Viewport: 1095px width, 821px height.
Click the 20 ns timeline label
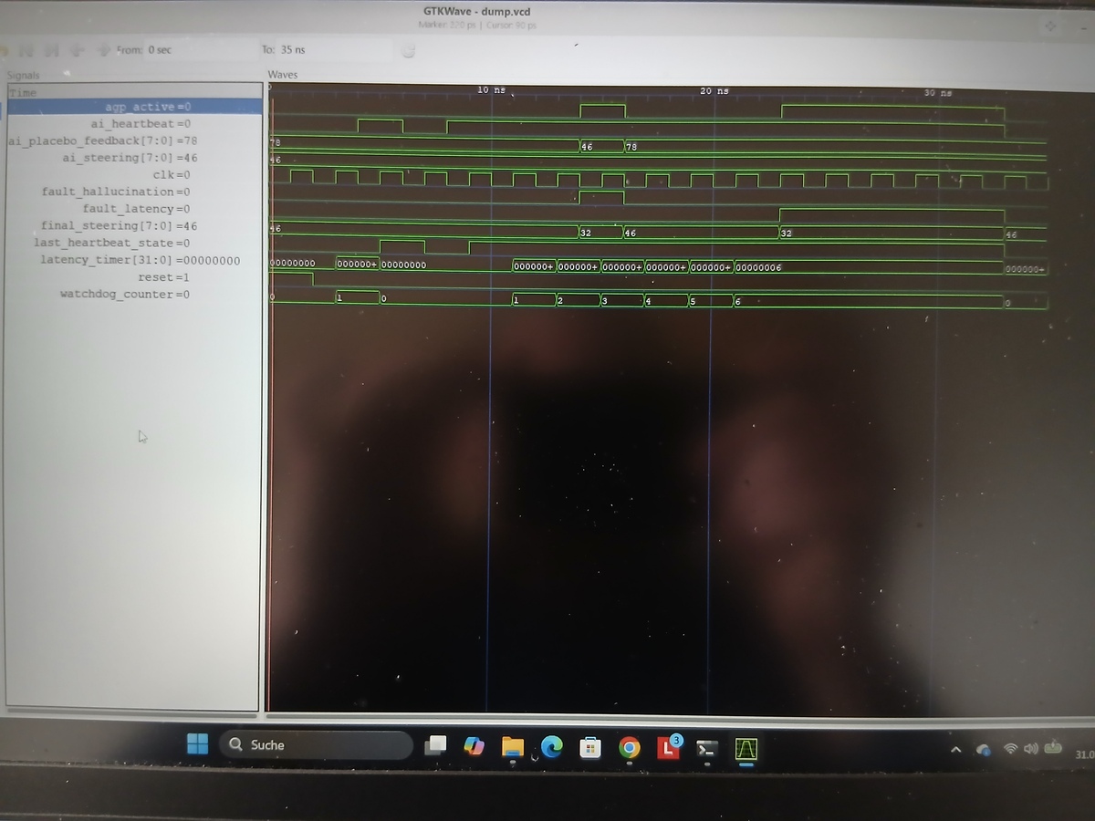click(714, 90)
